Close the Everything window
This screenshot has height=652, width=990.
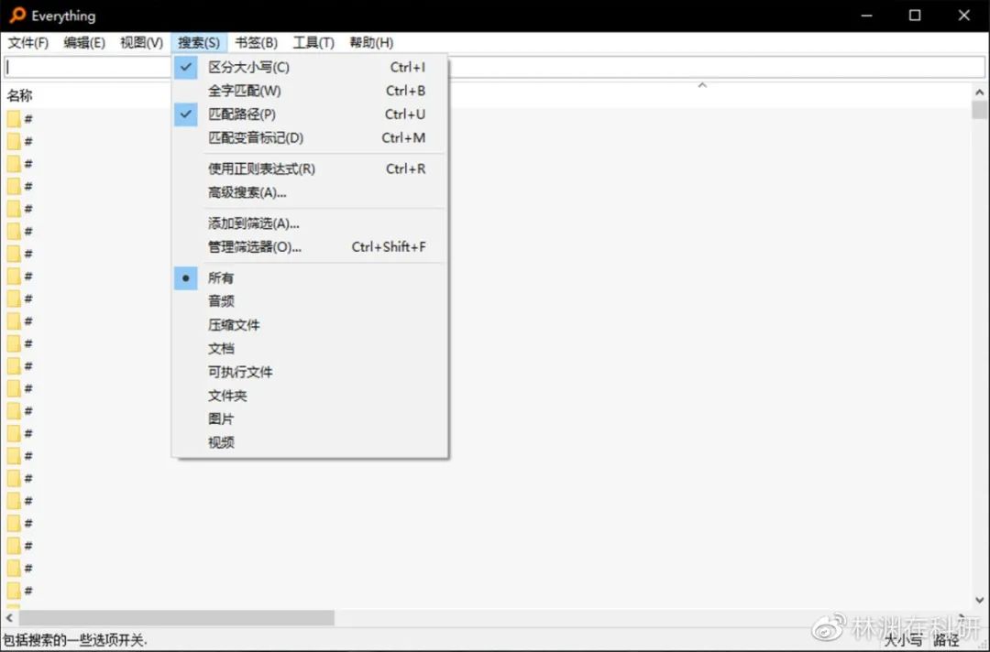click(963, 16)
